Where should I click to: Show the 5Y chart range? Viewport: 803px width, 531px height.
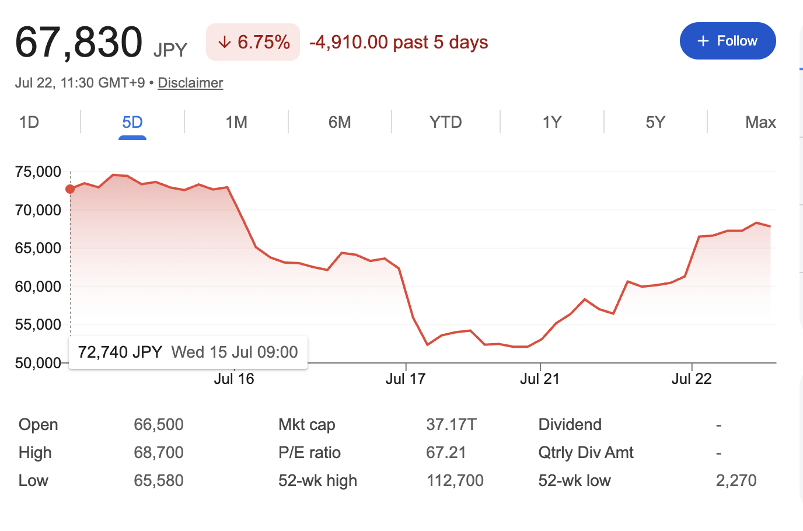pos(655,122)
